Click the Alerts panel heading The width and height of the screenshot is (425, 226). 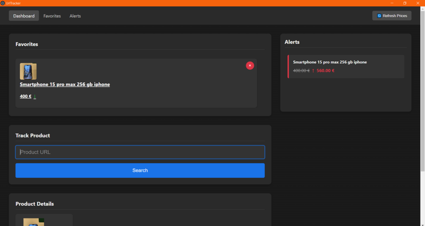point(292,42)
